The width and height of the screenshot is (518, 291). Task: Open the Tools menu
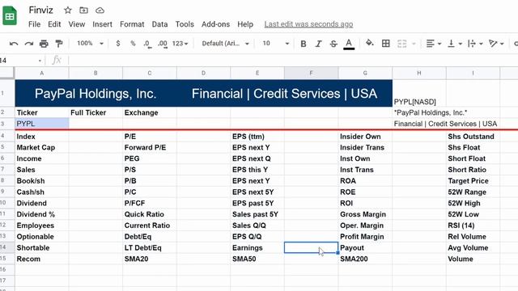tap(185, 24)
